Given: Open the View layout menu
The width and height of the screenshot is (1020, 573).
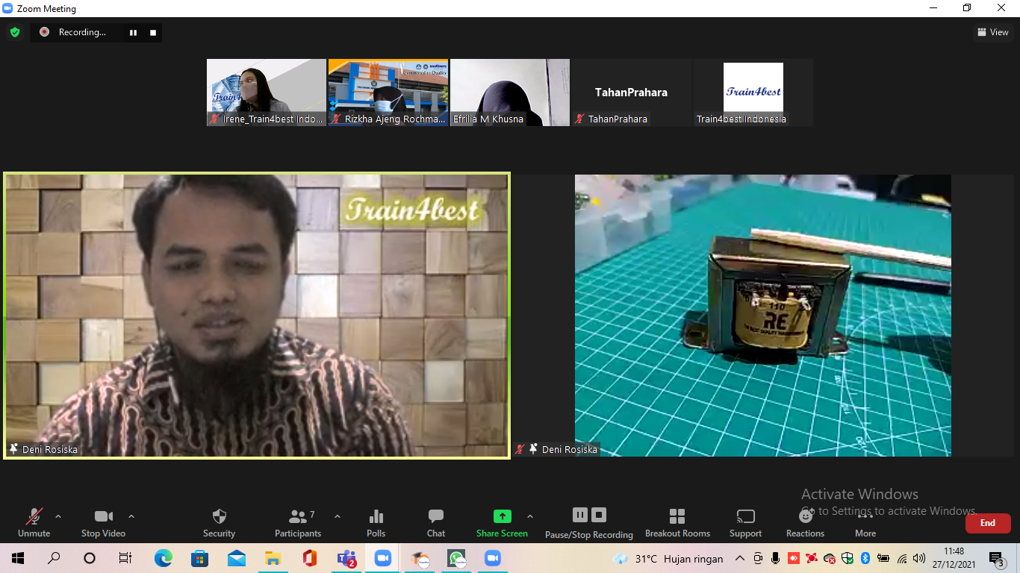Looking at the screenshot, I should point(993,32).
